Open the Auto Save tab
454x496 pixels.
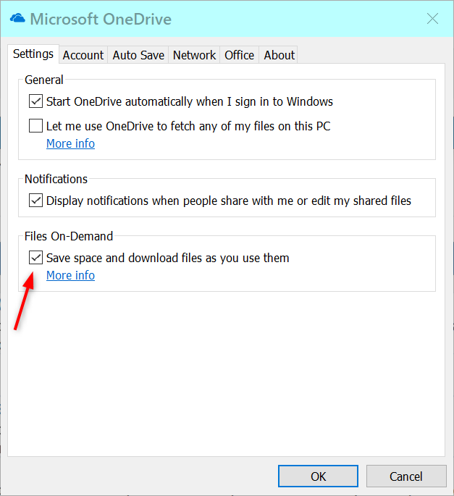138,55
